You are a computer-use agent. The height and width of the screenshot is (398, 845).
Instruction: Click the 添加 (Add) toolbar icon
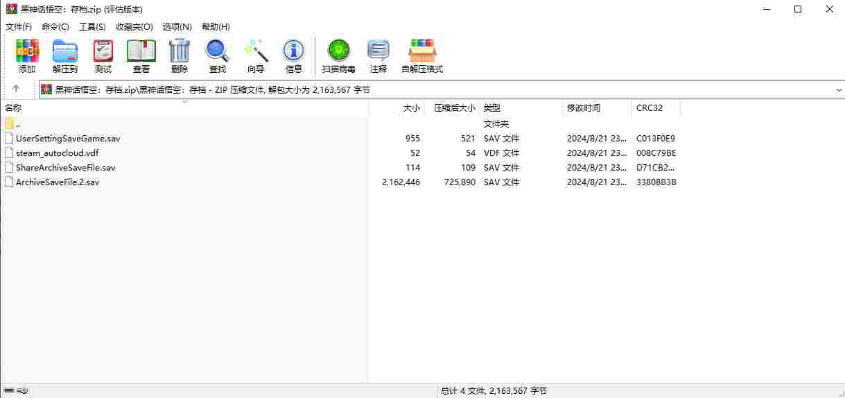[x=27, y=51]
